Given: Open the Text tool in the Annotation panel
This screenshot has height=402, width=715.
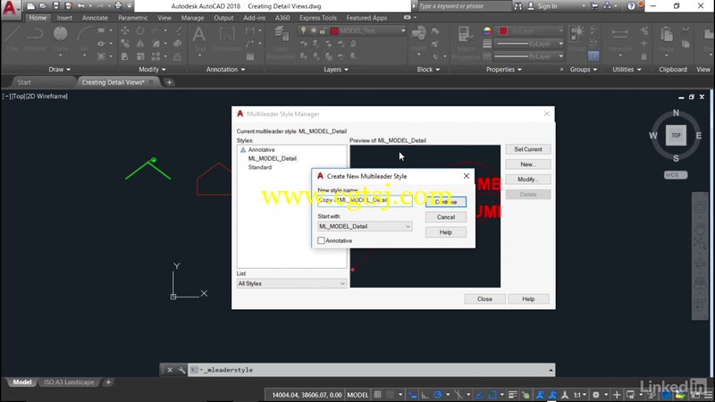Looking at the screenshot, I should pyautogui.click(x=199, y=38).
